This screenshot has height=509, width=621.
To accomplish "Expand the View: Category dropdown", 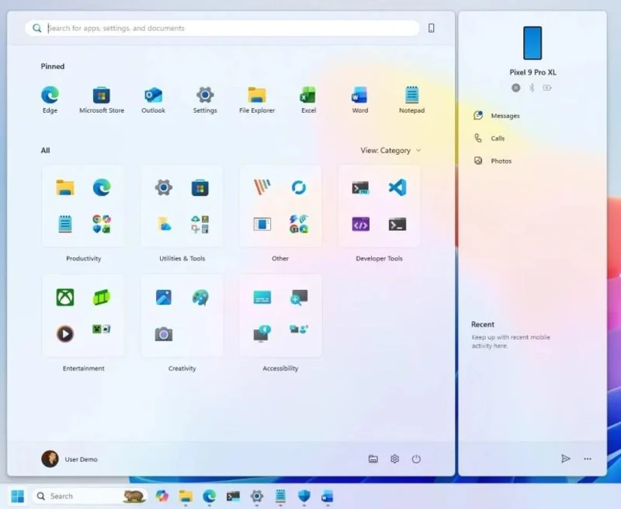I will (x=390, y=151).
